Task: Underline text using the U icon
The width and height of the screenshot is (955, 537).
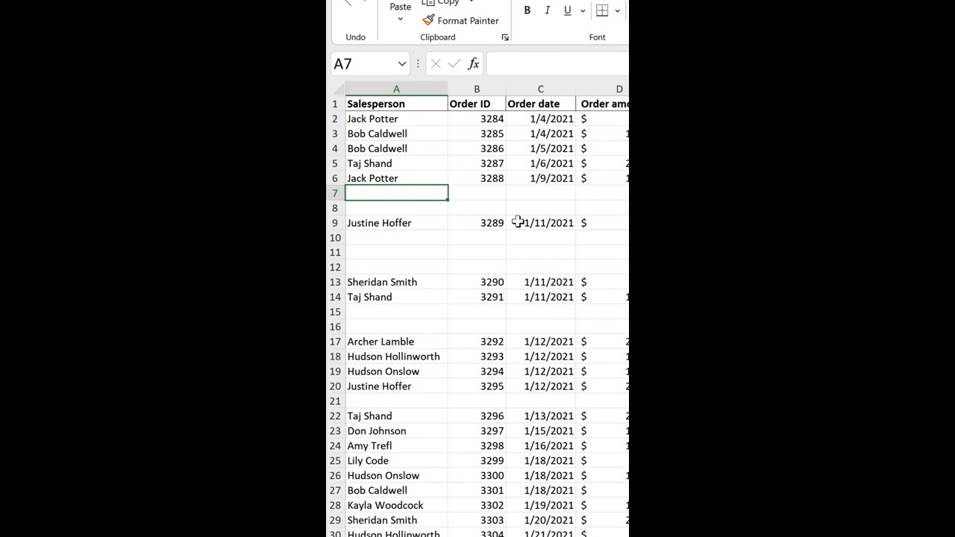Action: pyautogui.click(x=567, y=10)
